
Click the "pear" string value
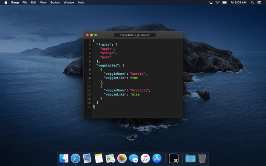pos(106,57)
